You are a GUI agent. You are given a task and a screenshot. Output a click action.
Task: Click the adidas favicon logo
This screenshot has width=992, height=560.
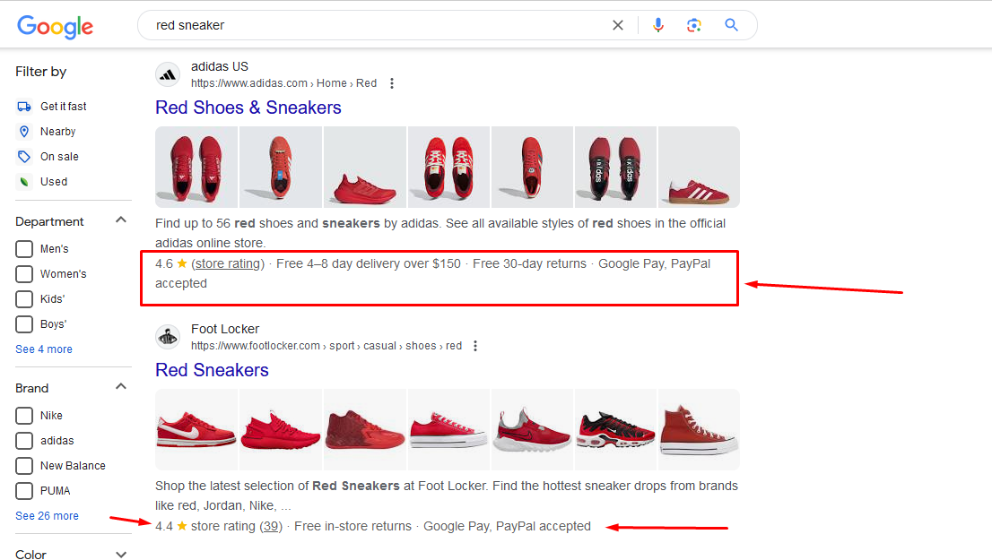click(x=168, y=74)
